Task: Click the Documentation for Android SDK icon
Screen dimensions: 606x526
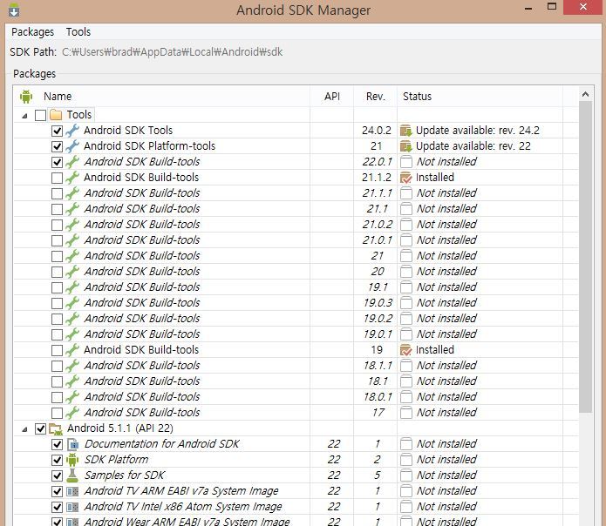Action: 72,444
